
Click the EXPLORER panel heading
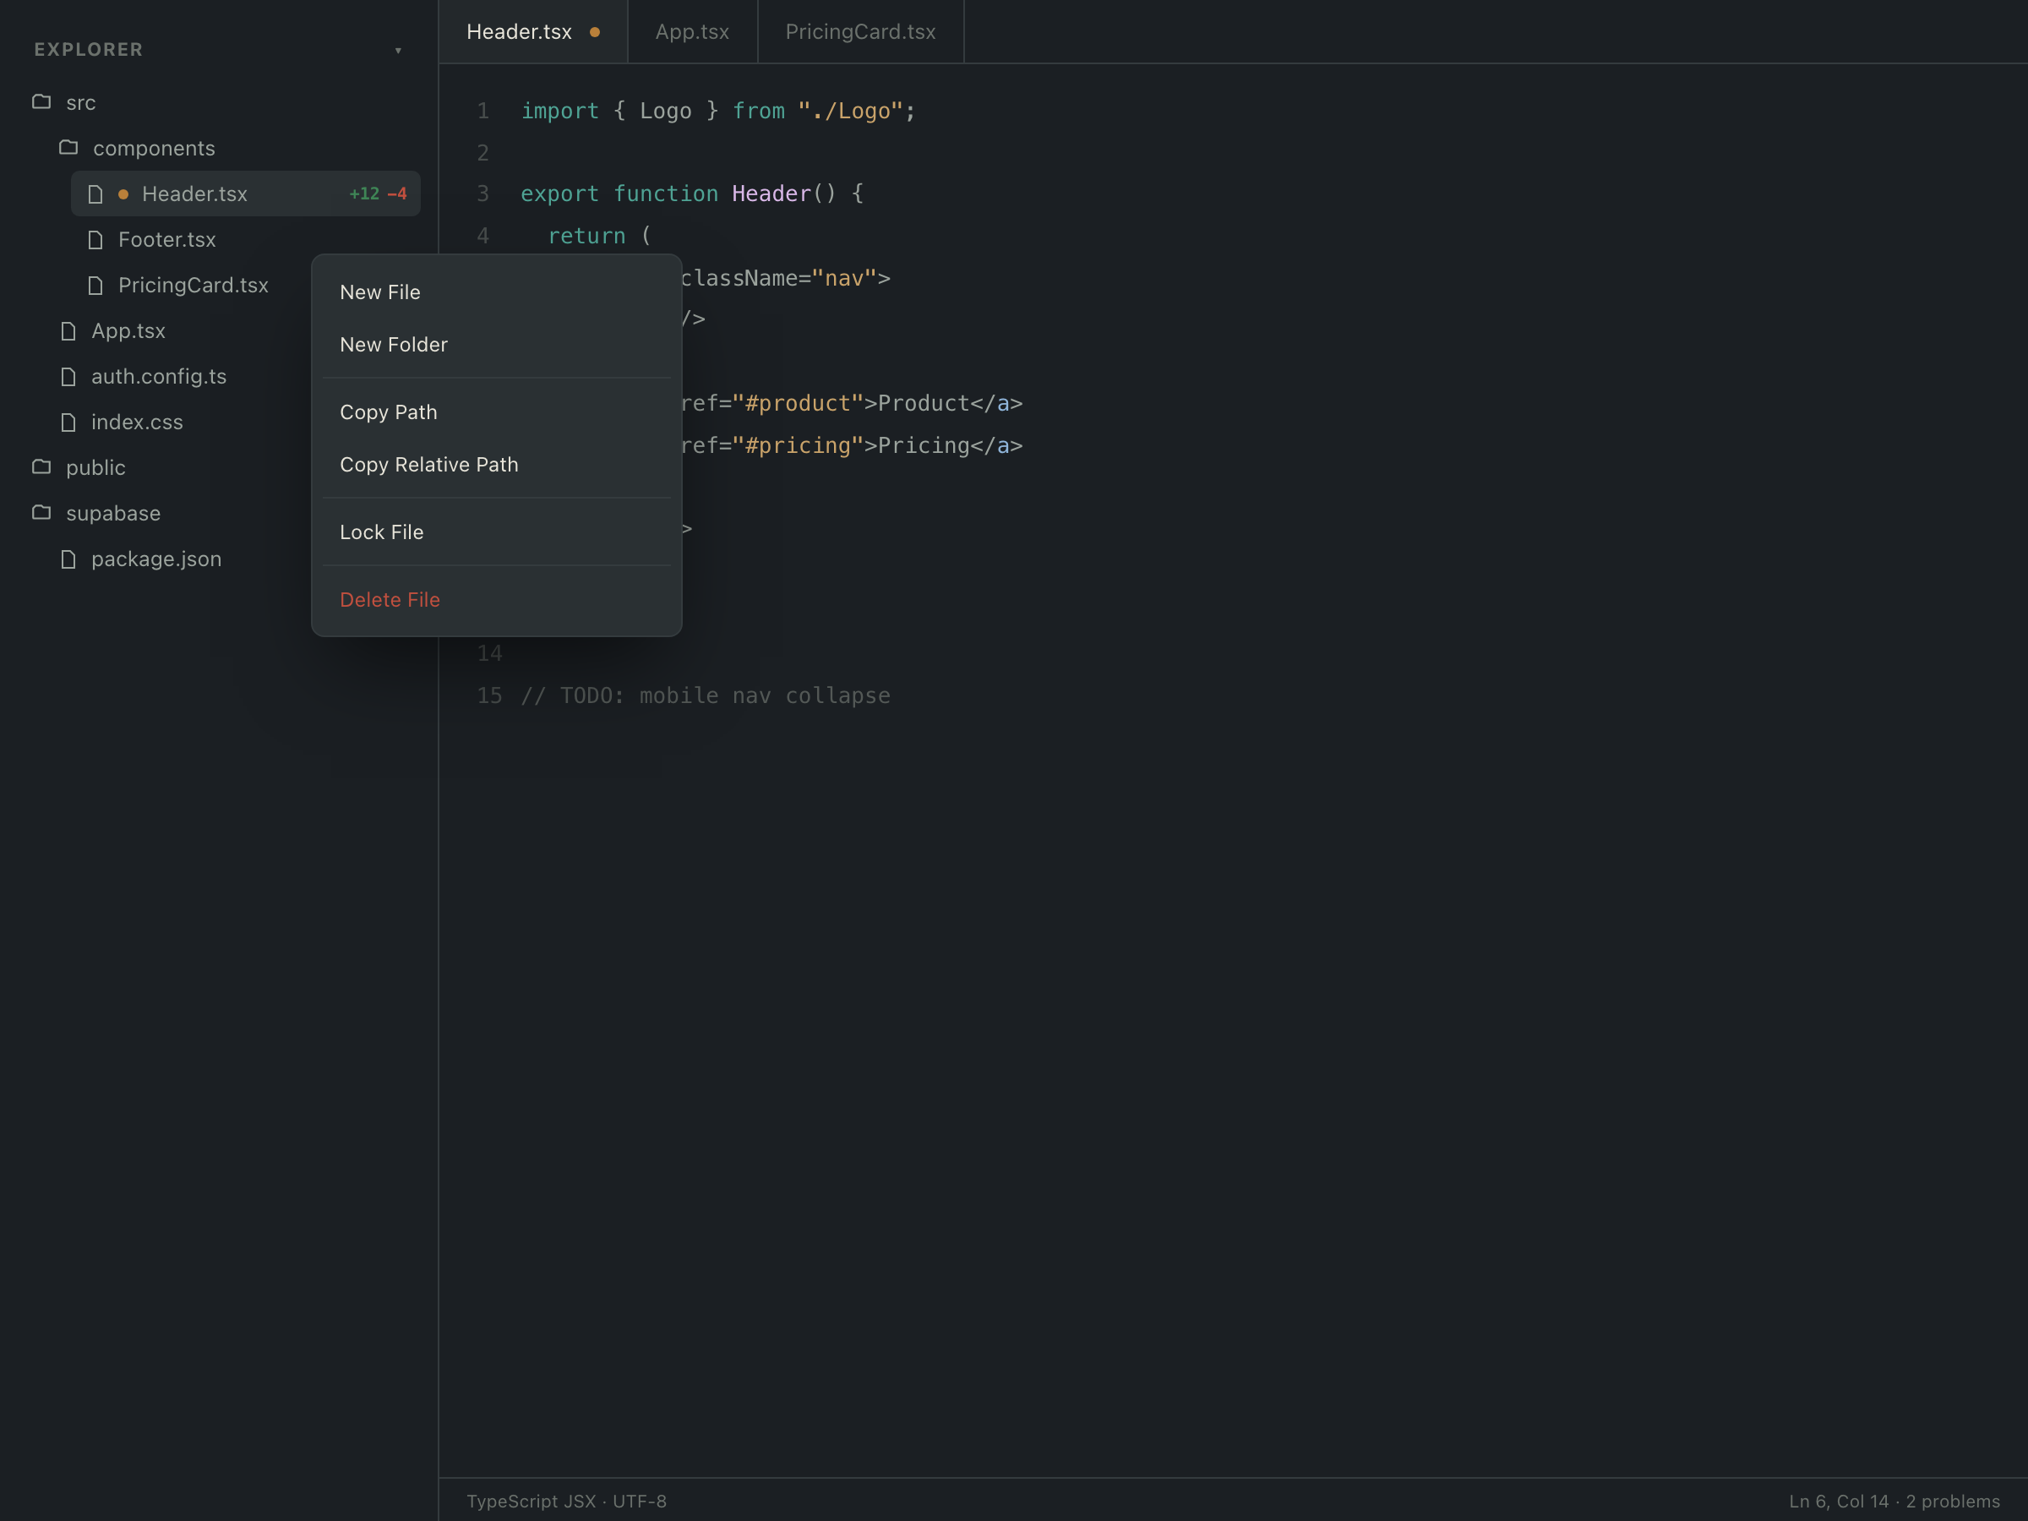coord(89,50)
